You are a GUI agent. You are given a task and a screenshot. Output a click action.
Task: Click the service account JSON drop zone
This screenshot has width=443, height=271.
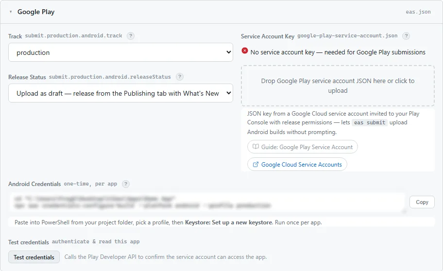tap(338, 85)
